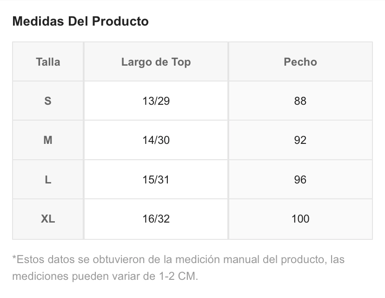Select the size 'XL' row label
The image size is (385, 298).
tap(48, 219)
